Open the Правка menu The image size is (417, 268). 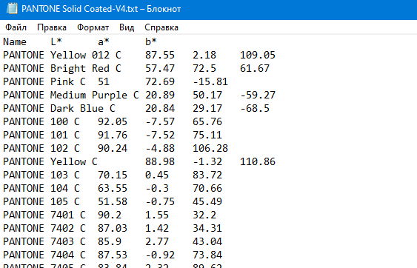coord(52,27)
